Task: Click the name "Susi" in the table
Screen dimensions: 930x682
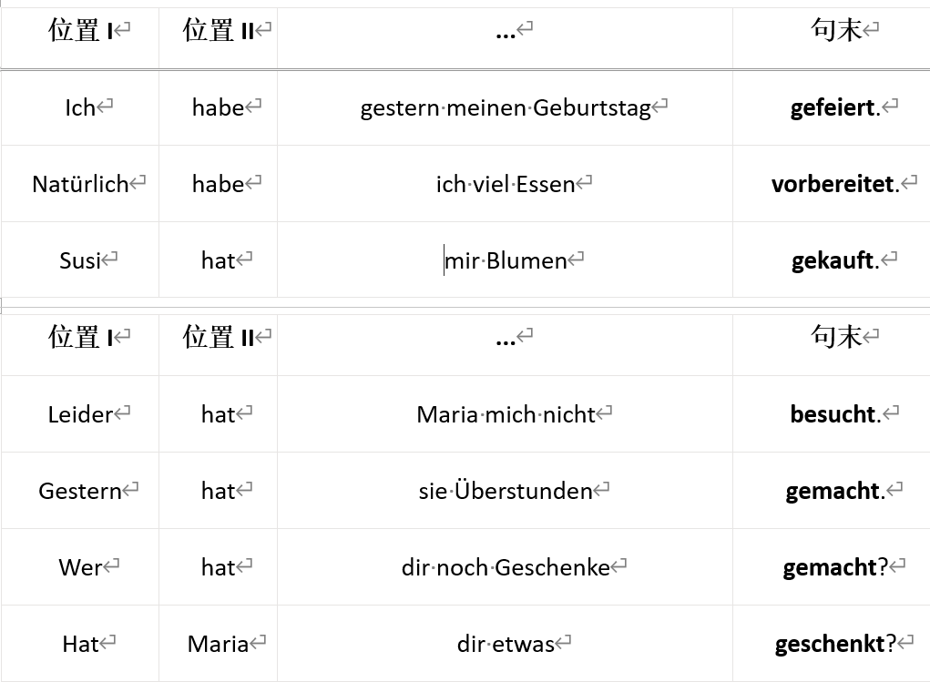Action: (80, 261)
